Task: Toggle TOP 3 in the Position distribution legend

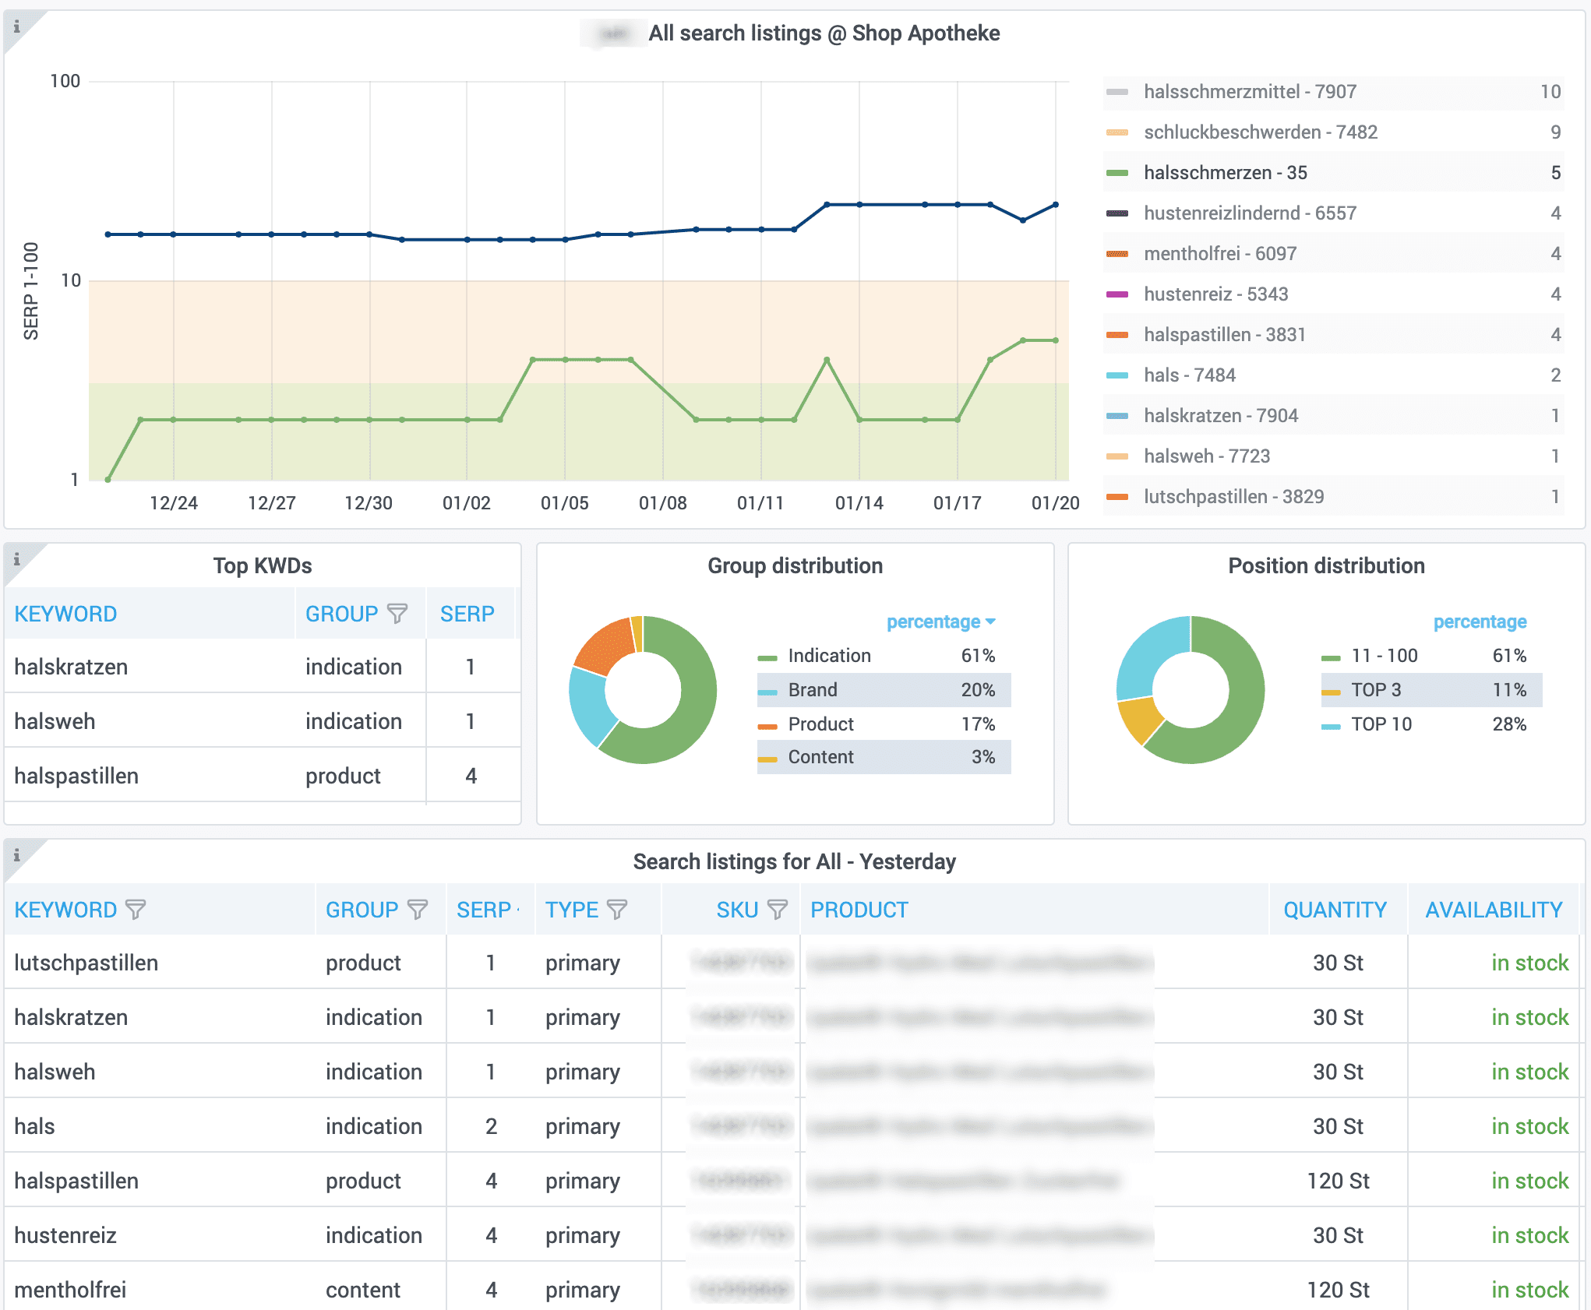Action: (x=1376, y=689)
